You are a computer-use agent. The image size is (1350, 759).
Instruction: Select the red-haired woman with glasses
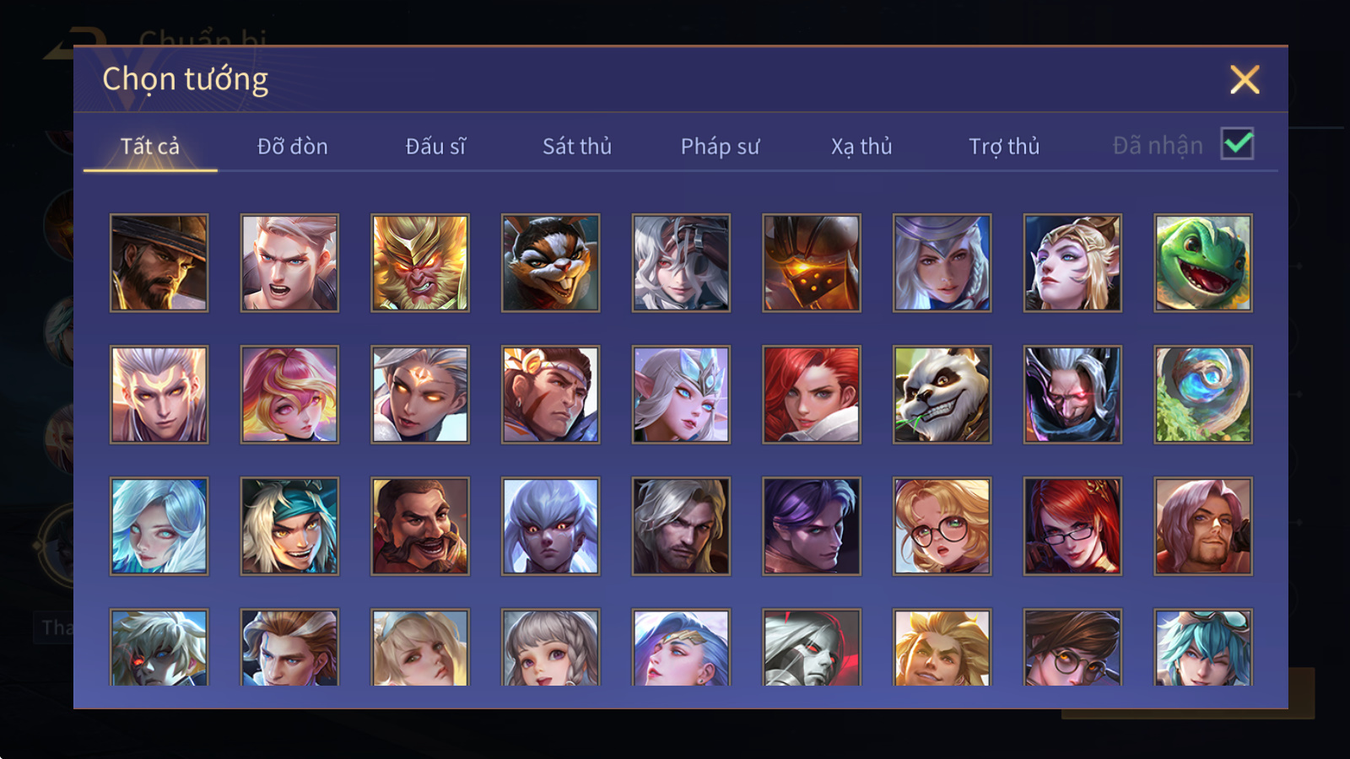(1072, 525)
